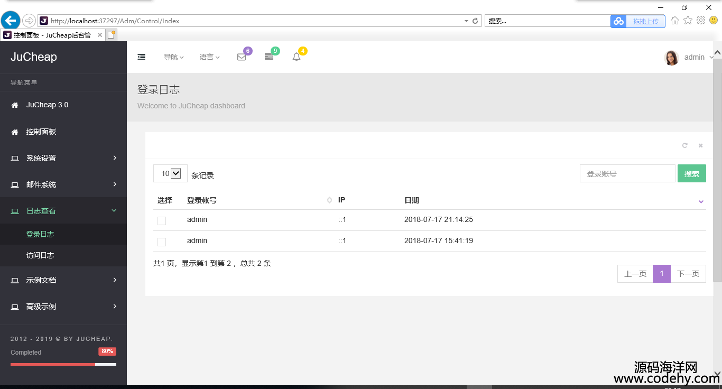Click the 登录账号 search input field
722x389 pixels.
627,173
